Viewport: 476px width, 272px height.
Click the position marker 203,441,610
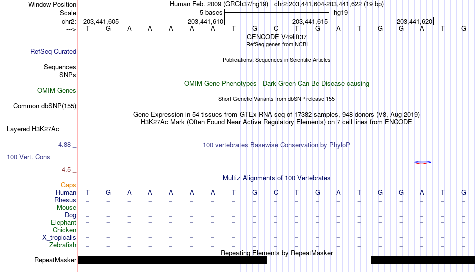tap(206, 21)
